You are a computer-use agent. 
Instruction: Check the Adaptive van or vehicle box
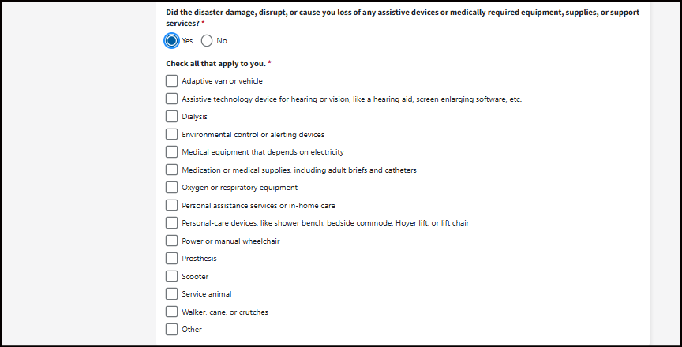[172, 80]
